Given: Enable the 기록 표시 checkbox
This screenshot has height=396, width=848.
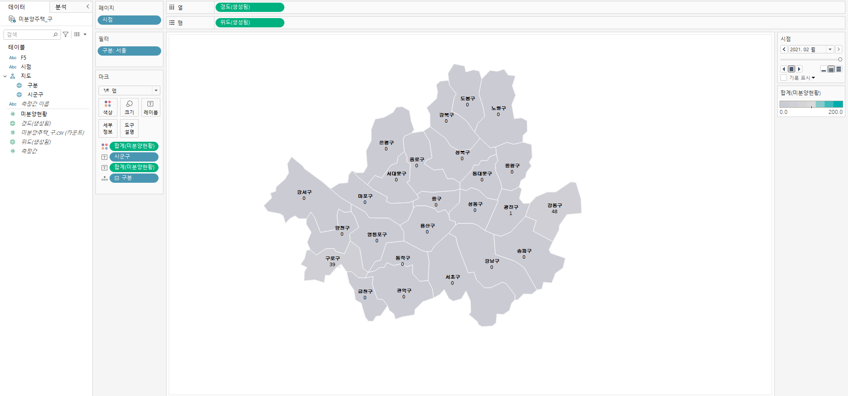Looking at the screenshot, I should (x=784, y=78).
